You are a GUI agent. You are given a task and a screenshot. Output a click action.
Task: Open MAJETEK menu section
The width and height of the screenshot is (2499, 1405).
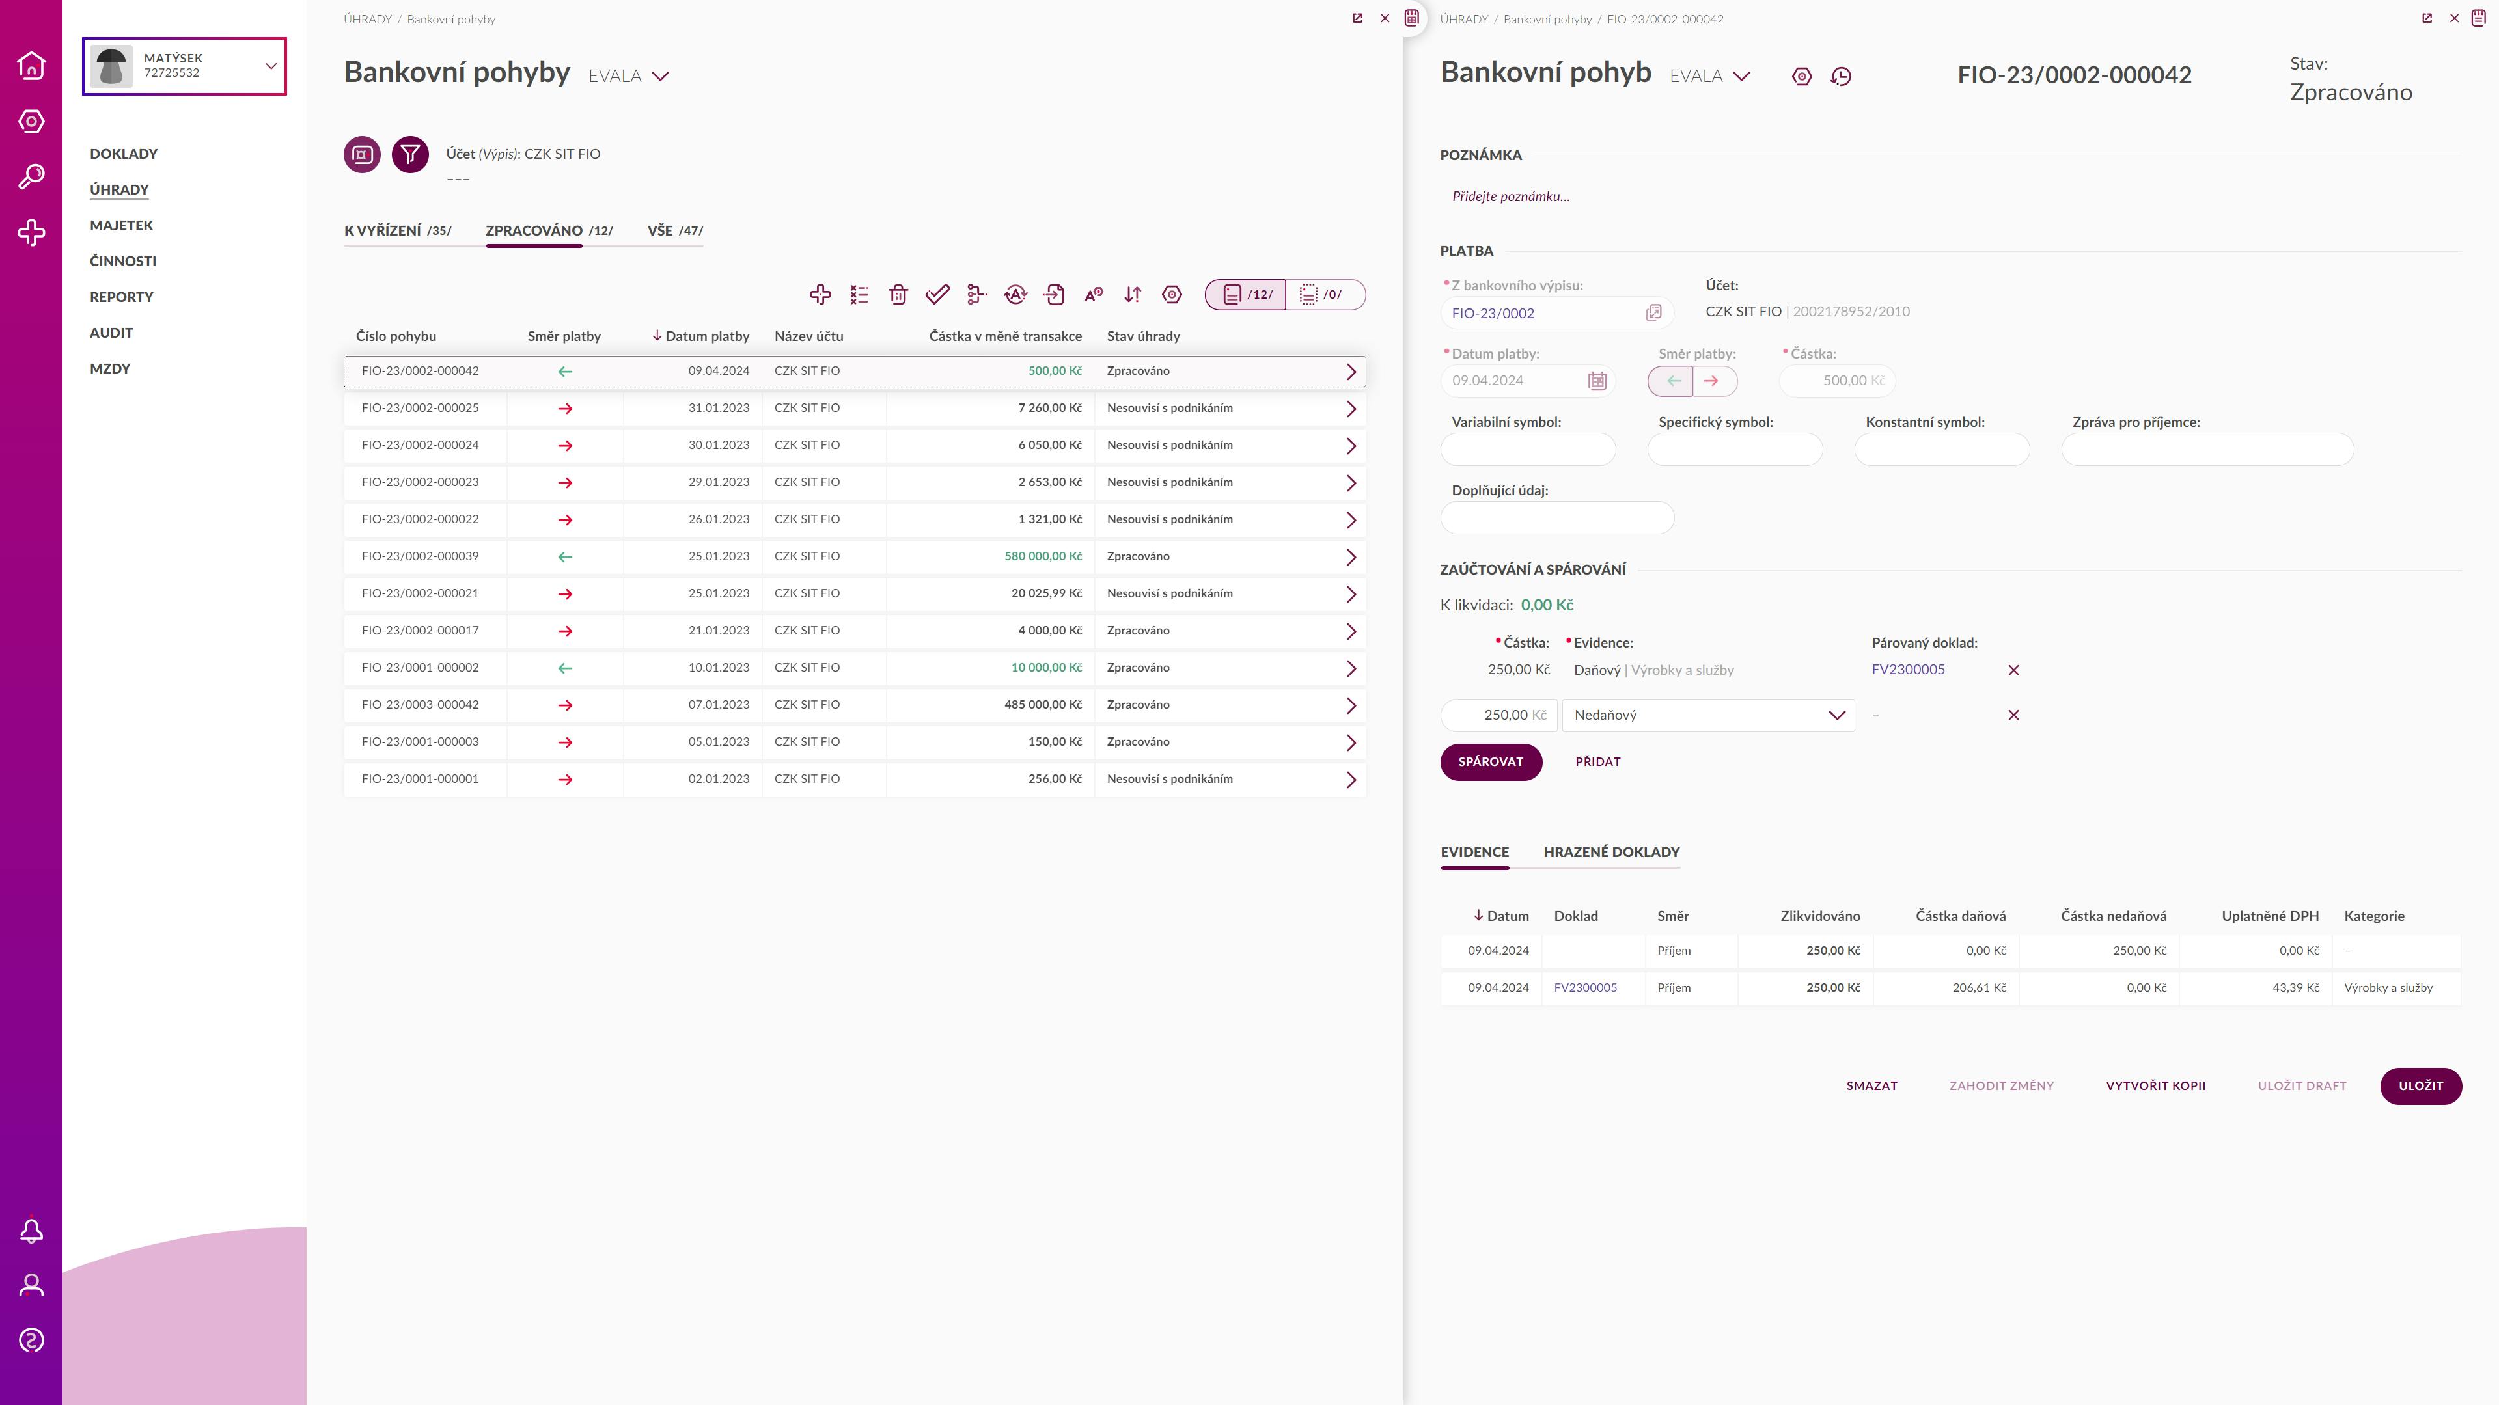coord(121,226)
